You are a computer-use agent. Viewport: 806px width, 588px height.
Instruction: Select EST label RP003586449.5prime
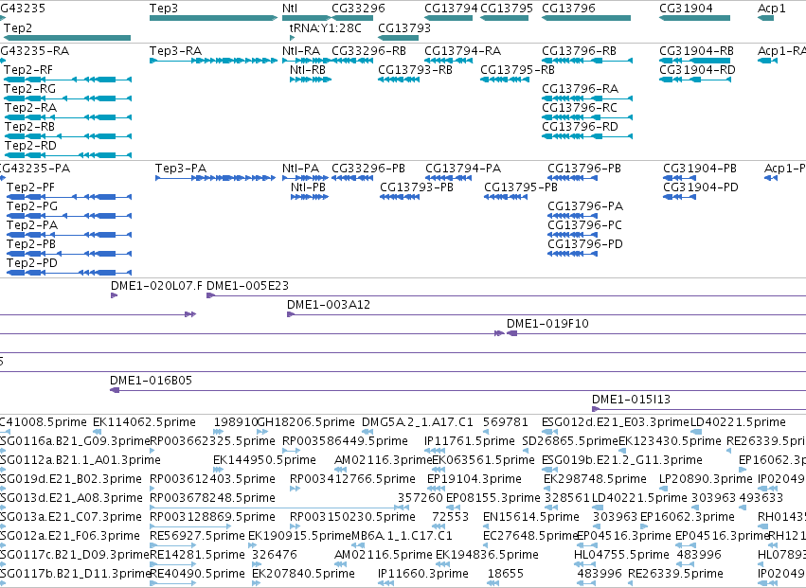coord(346,441)
